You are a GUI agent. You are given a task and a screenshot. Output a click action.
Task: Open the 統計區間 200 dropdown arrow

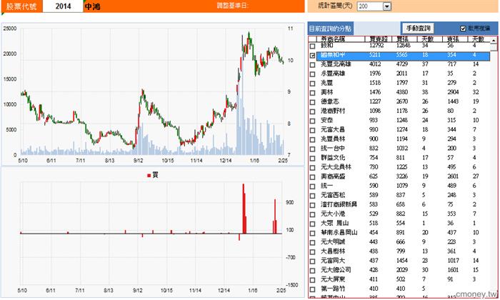point(387,6)
